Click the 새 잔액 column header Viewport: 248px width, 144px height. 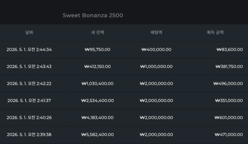(x=97, y=32)
